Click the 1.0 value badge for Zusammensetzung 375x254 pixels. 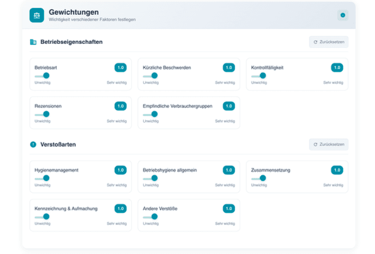click(x=337, y=170)
